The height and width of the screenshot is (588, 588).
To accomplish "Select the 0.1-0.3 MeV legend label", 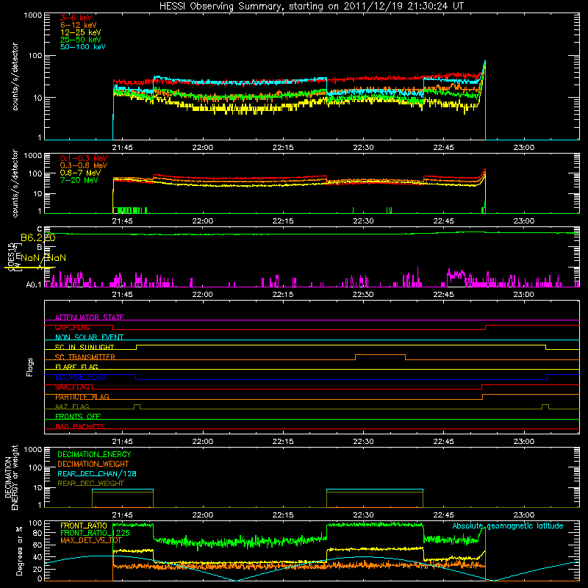I will (84, 158).
